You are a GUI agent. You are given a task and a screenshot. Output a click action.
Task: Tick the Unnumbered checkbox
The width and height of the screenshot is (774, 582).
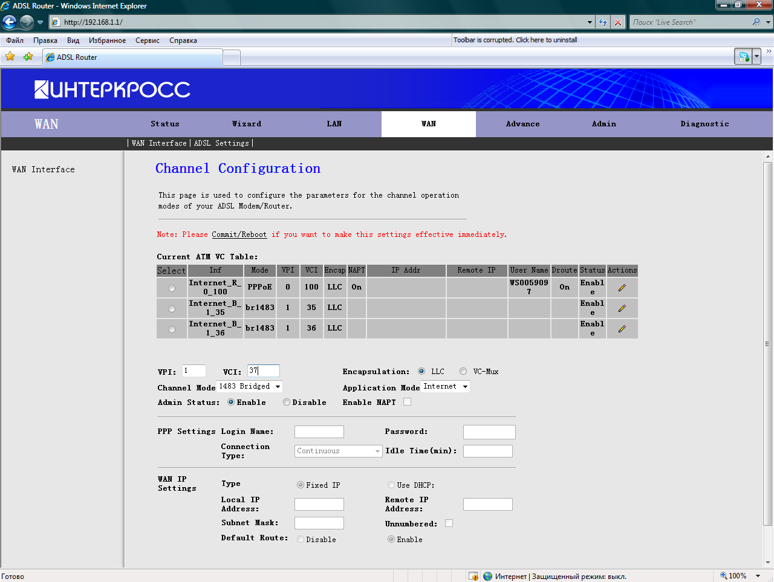coord(449,523)
